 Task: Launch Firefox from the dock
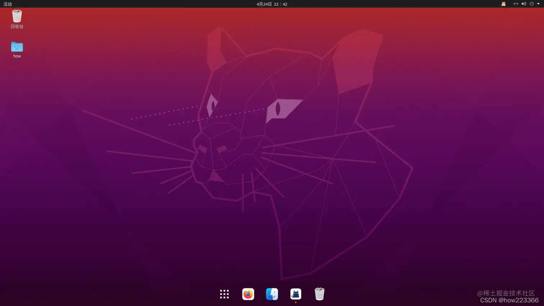tap(248, 294)
